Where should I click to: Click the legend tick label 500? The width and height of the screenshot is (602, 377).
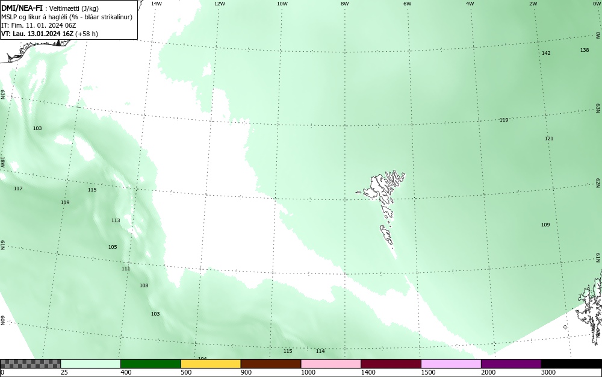(186, 372)
